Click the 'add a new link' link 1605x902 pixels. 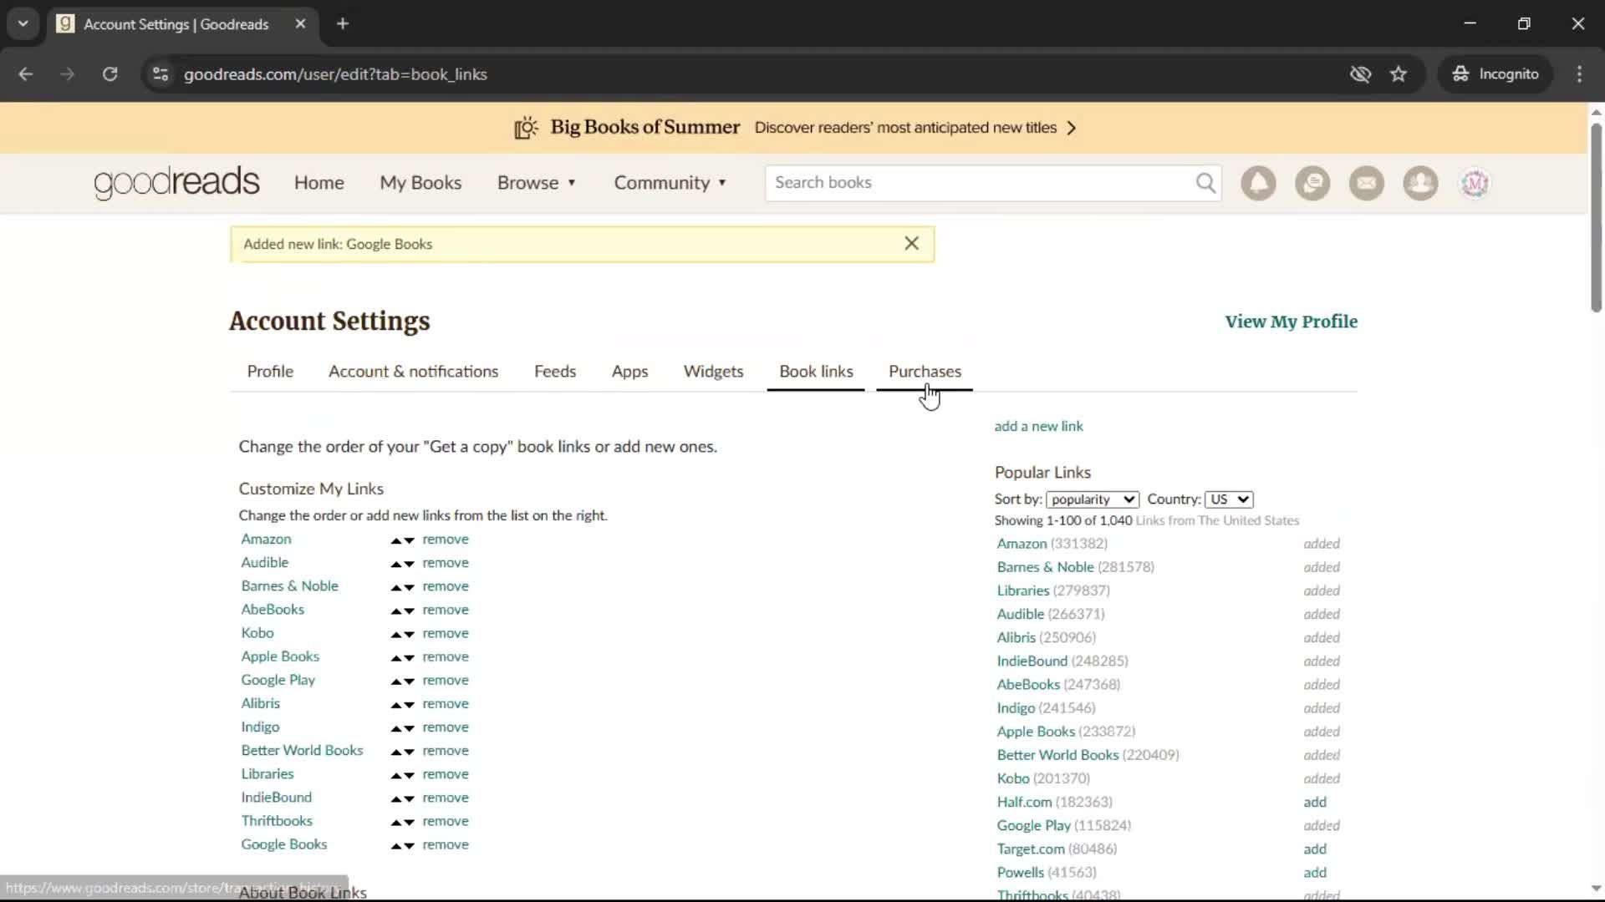coord(1038,426)
